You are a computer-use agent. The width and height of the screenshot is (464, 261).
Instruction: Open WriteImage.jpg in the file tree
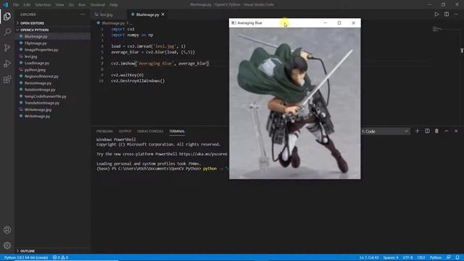(38, 109)
